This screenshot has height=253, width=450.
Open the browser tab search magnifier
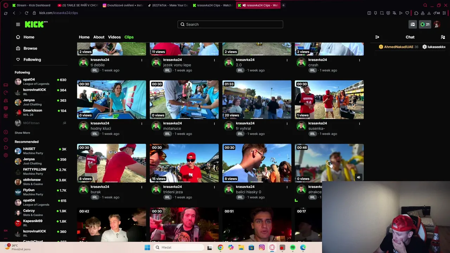click(425, 5)
